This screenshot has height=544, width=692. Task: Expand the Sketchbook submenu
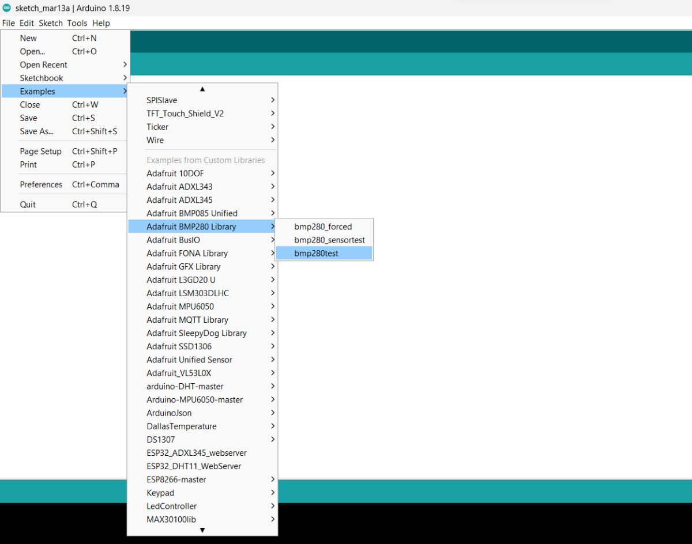click(42, 78)
